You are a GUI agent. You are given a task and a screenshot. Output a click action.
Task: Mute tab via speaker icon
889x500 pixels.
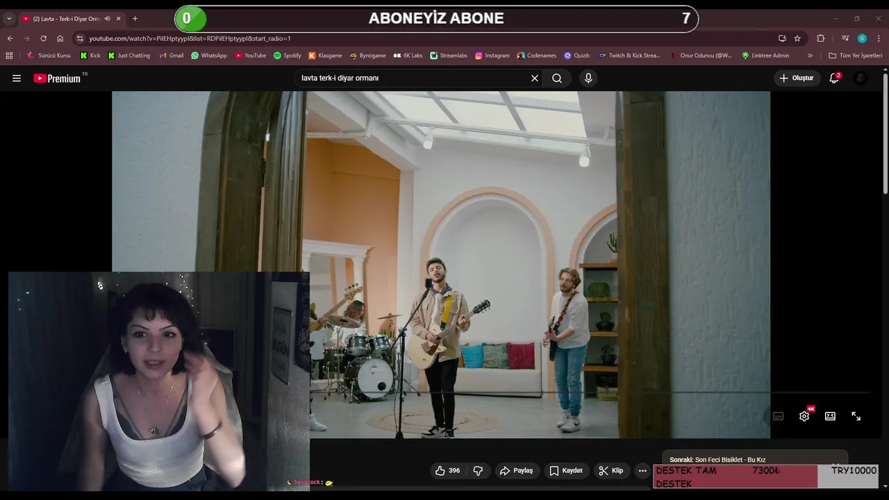[108, 19]
